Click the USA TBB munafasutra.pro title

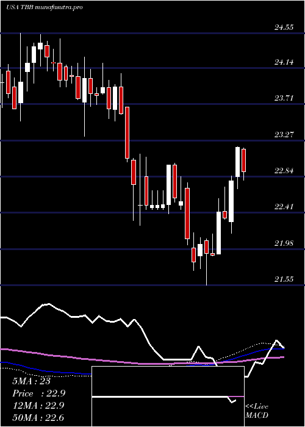[x=44, y=7]
